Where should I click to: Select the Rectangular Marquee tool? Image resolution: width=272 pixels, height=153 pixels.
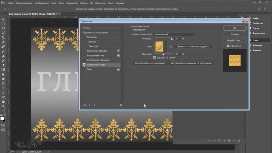tap(3, 24)
